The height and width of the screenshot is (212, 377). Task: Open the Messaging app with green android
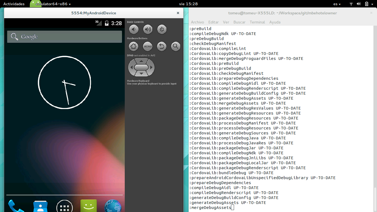[x=89, y=206]
